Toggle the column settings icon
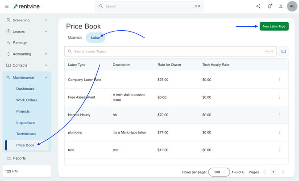 pyautogui.click(x=283, y=52)
